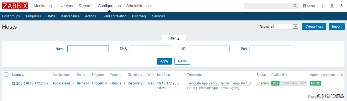Click the NONE agent encryption badge

(315, 83)
